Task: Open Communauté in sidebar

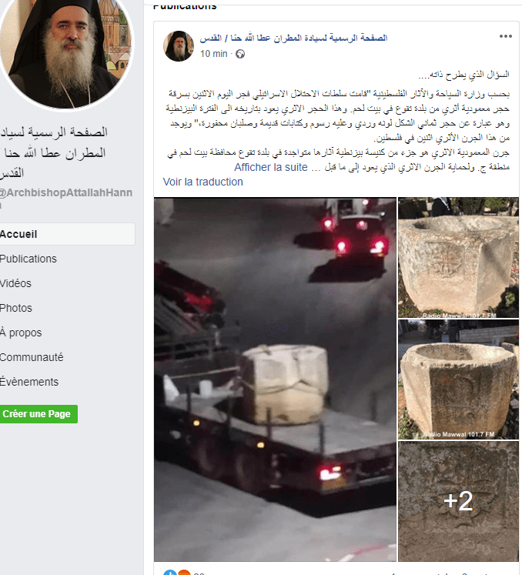Action: click(x=32, y=357)
